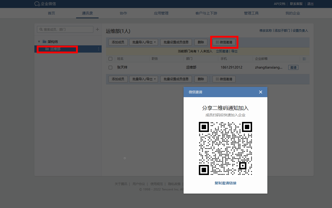
Task: Open the 协作 tab
Action: (123, 13)
